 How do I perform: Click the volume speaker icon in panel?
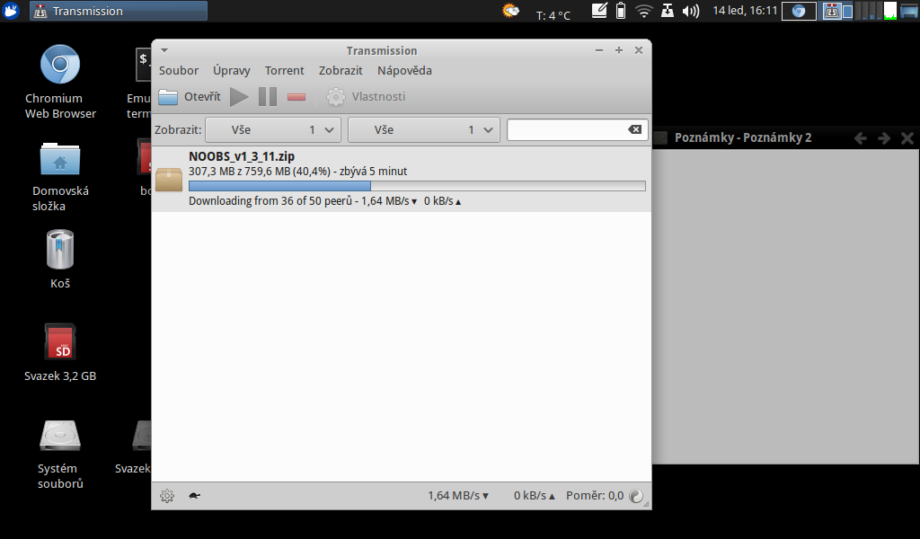(x=690, y=12)
